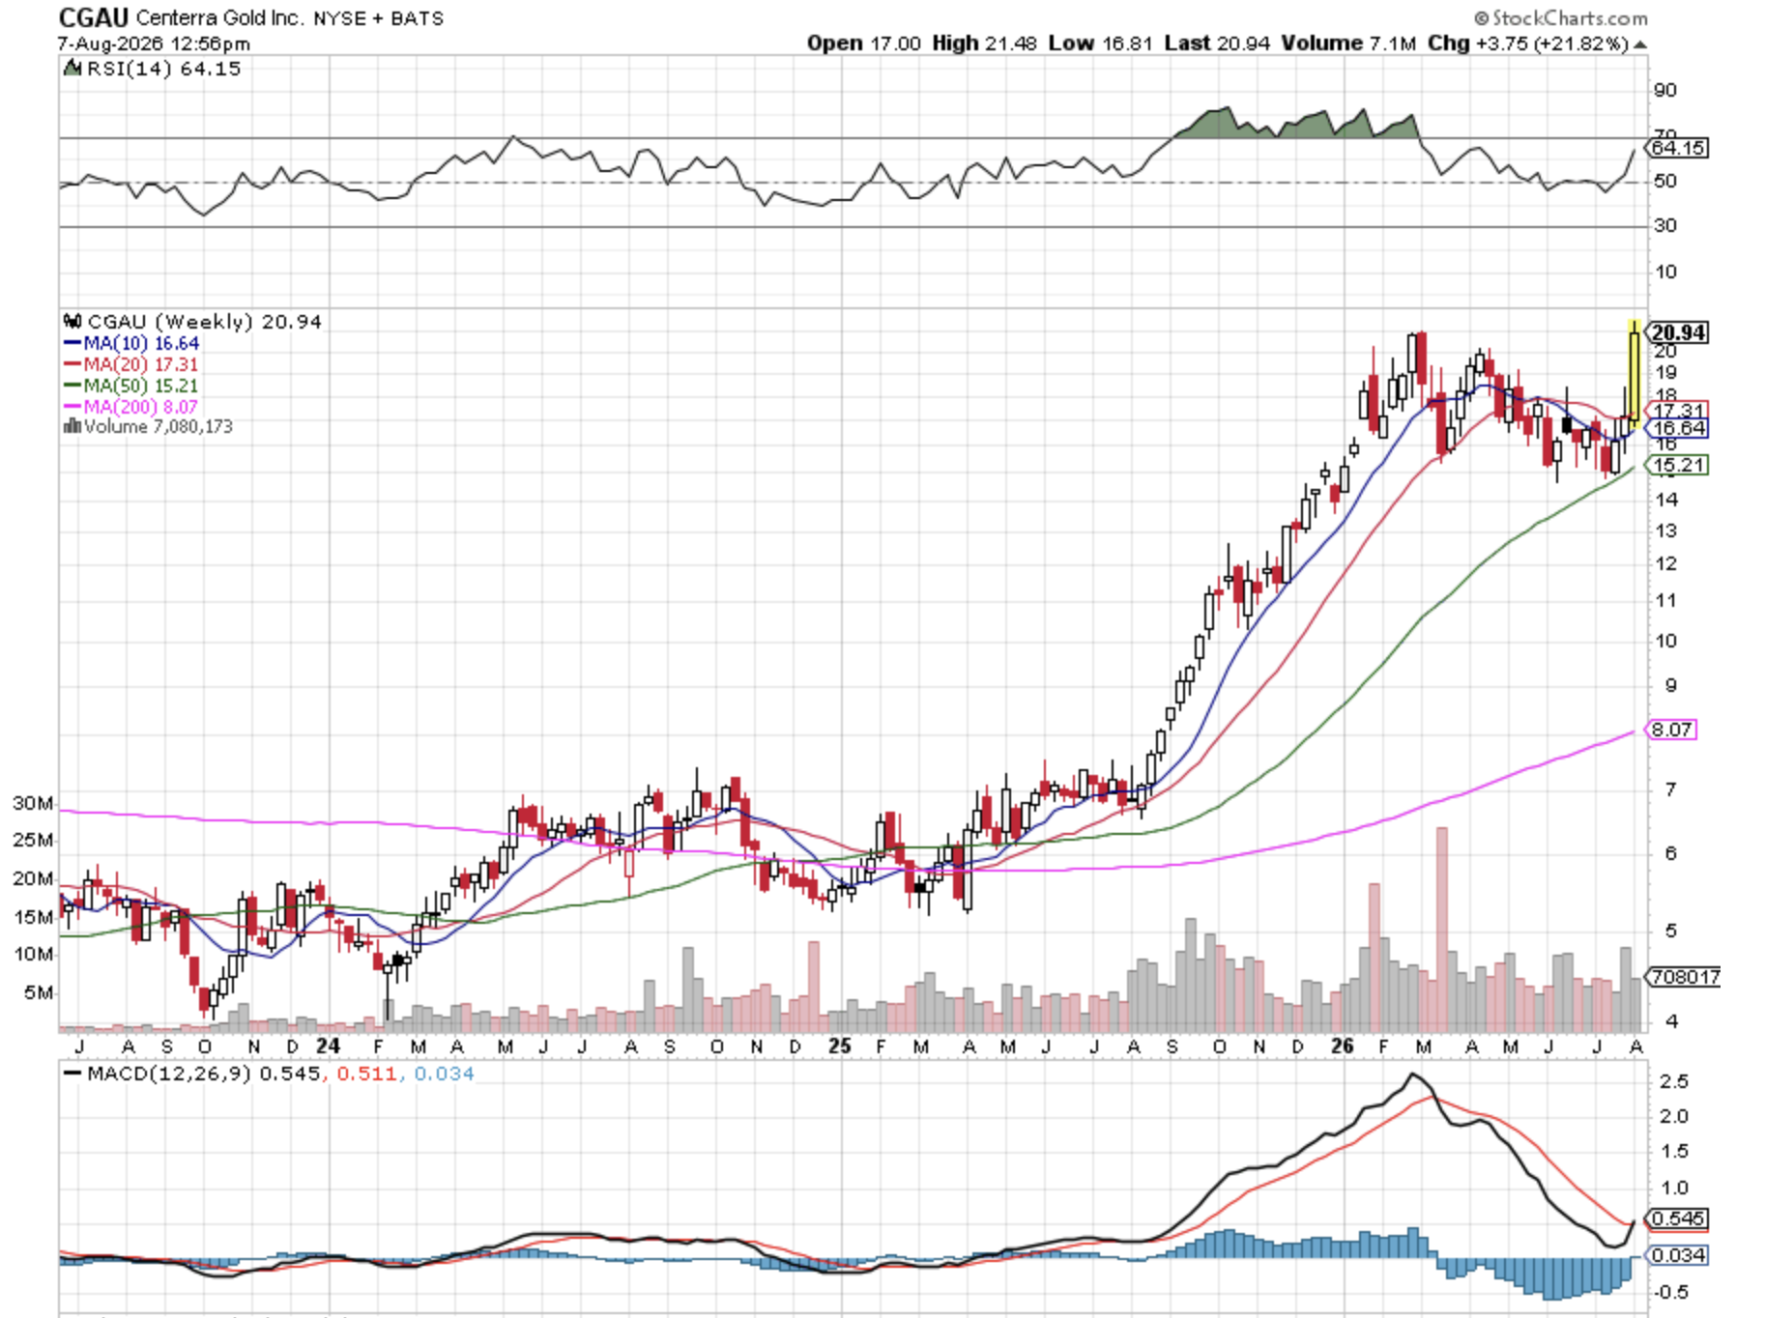Click the 25 year label on time axis
The image size is (1765, 1318).
tap(840, 1046)
